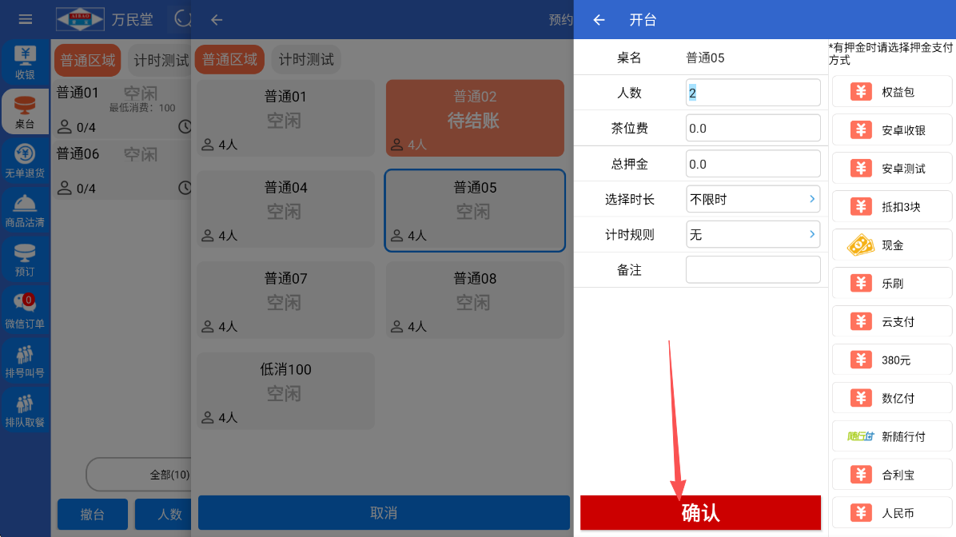This screenshot has width=956, height=537.
Task: Expand the 选择时长 dropdown
Action: tap(753, 199)
